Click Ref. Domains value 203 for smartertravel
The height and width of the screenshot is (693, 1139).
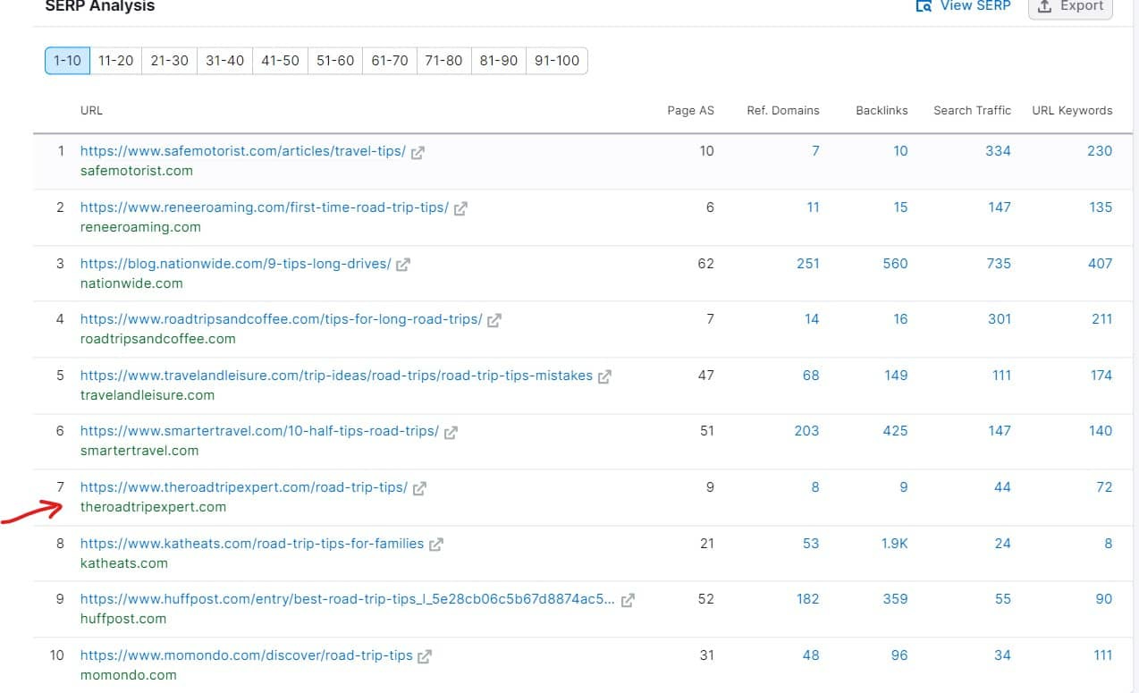(x=806, y=431)
